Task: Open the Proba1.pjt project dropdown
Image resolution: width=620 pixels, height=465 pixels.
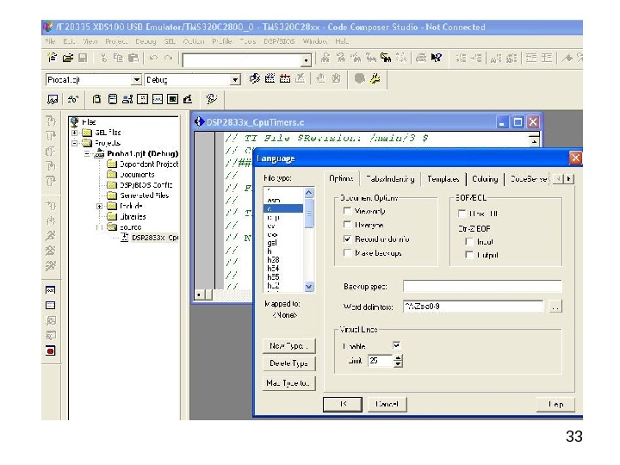Action: 136,80
